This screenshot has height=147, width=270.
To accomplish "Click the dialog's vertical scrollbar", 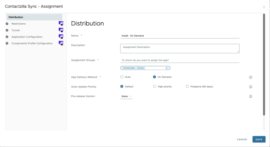I will [264, 65].
